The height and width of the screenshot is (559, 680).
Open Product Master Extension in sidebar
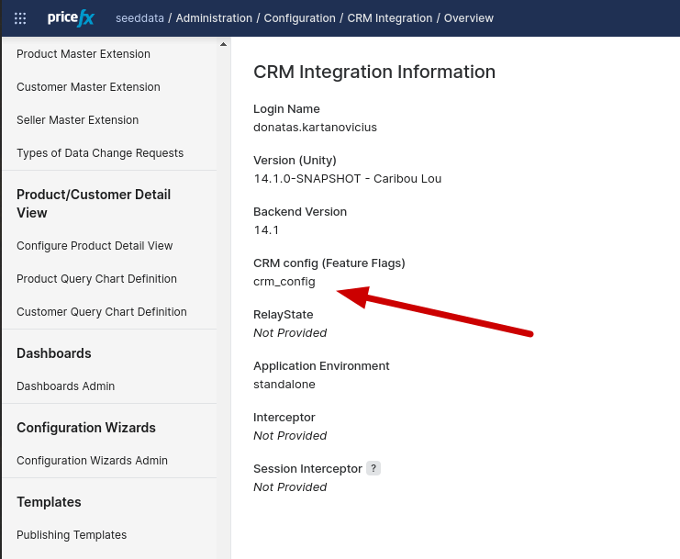pyautogui.click(x=84, y=54)
